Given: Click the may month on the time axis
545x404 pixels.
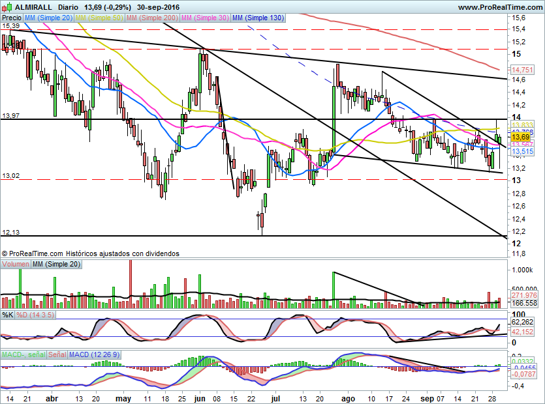Looking at the screenshot, I should pyautogui.click(x=123, y=398).
